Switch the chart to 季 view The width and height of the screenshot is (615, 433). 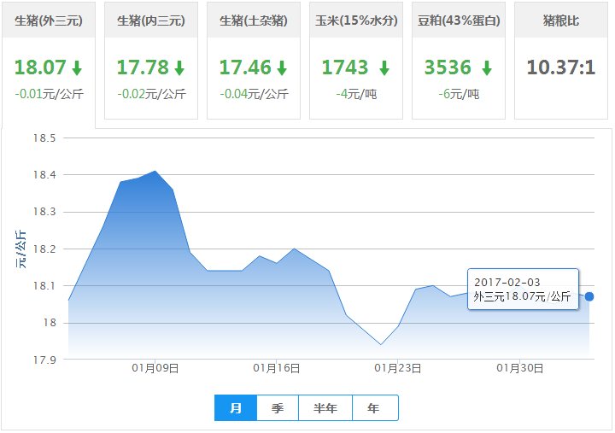pos(278,408)
